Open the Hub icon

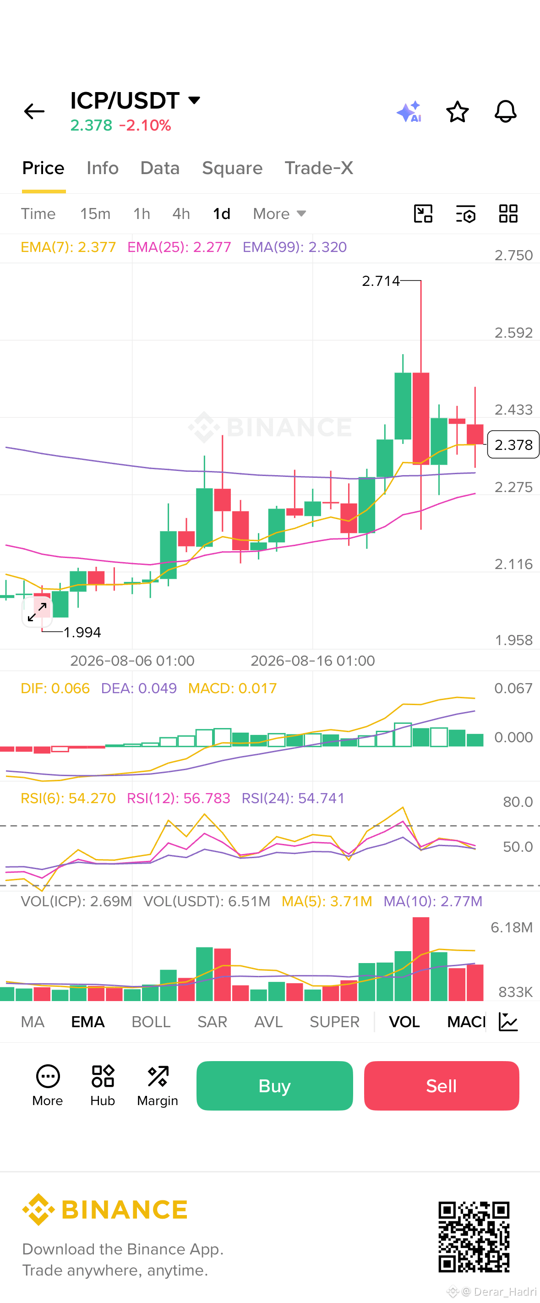103,1085
